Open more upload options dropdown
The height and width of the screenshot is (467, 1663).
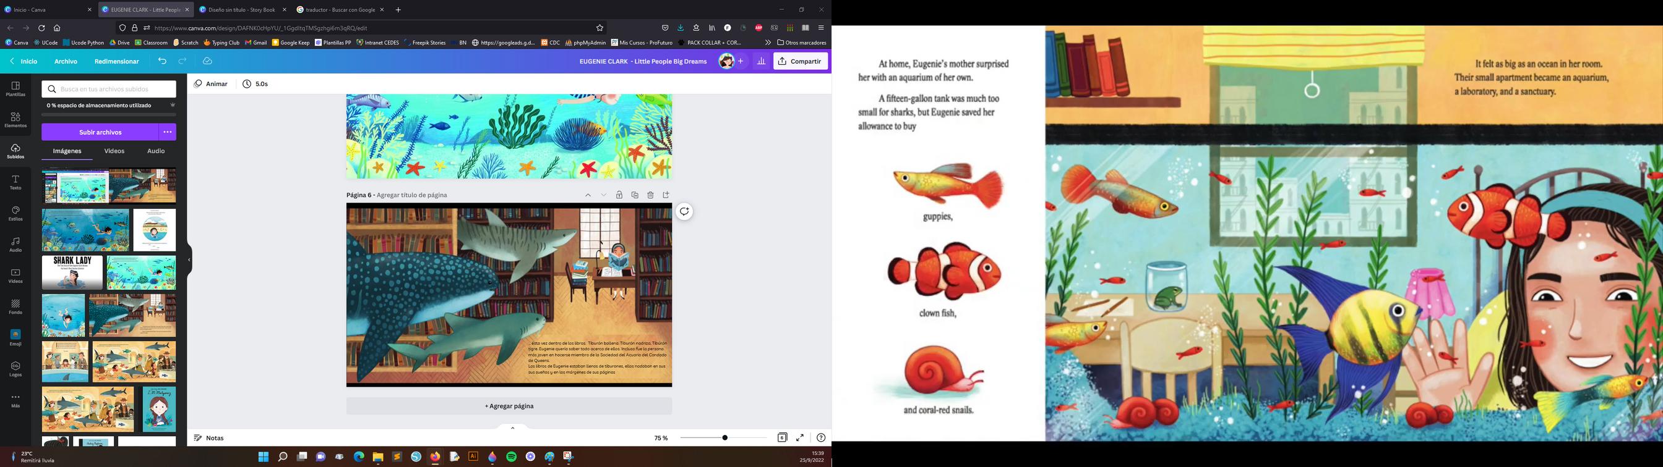pos(167,132)
